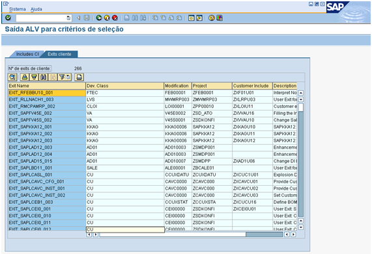This screenshot has height=254, width=372.
Task: Click the Customize Local Layout icon
Action: coord(220,18)
